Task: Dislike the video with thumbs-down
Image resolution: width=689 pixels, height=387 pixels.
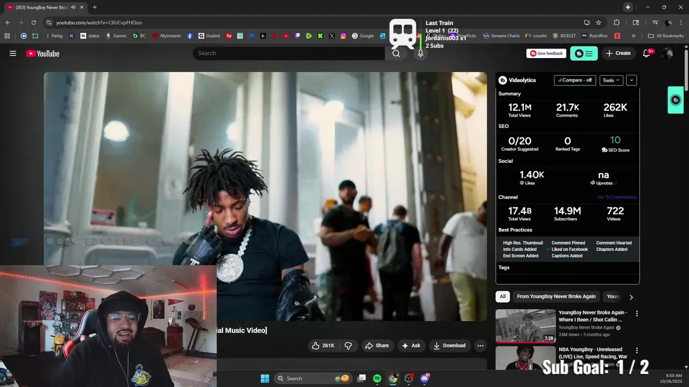Action: [348, 346]
